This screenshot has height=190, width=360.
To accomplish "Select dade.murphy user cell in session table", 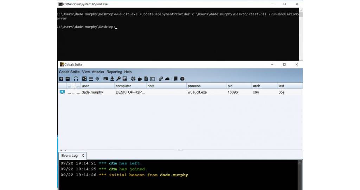I will (92, 92).
